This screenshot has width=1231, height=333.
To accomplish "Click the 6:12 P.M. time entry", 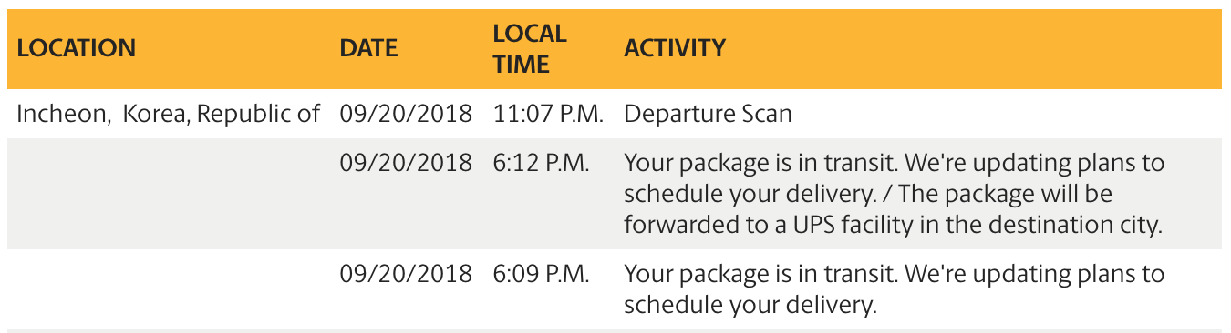I will (x=542, y=164).
